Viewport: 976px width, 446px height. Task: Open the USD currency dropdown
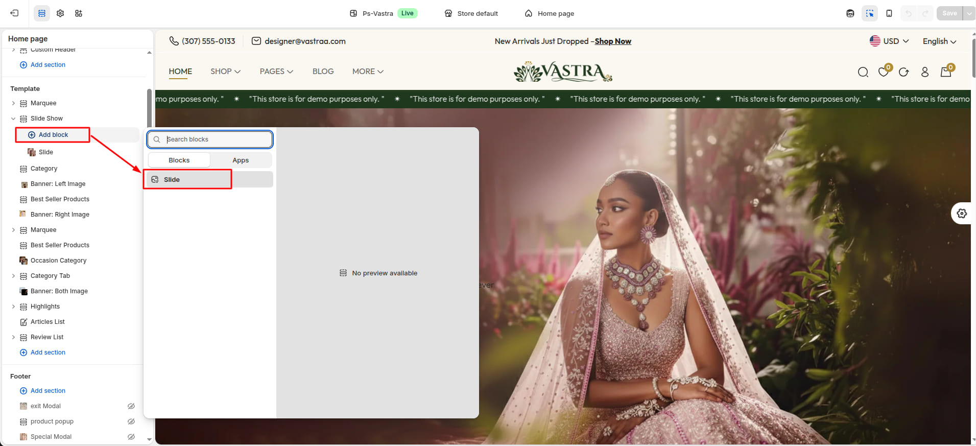pos(889,41)
